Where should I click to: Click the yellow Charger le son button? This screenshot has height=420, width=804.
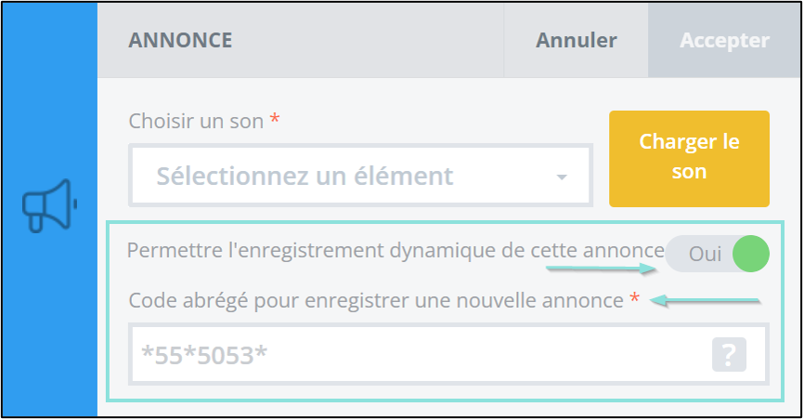(x=689, y=159)
